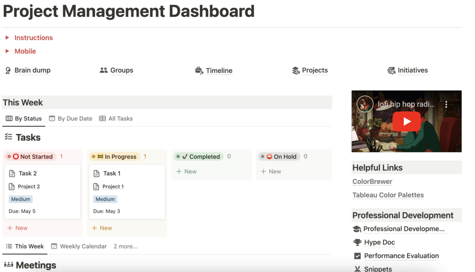The image size is (475, 272).
Task: Expand the Mobile toggle section
Action: pyautogui.click(x=7, y=51)
